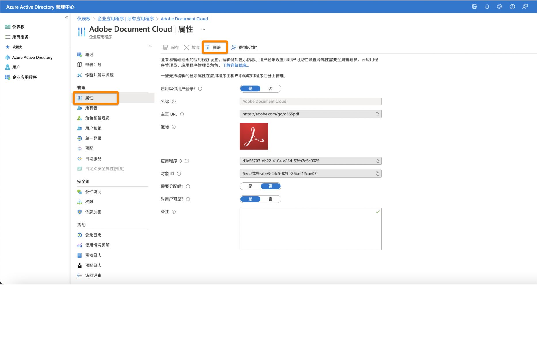This screenshot has height=347, width=553.
Task: Open the 登录日志 menu item
Action: [93, 235]
